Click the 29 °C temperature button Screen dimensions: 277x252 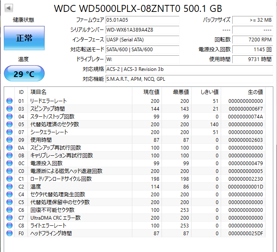(x=24, y=73)
